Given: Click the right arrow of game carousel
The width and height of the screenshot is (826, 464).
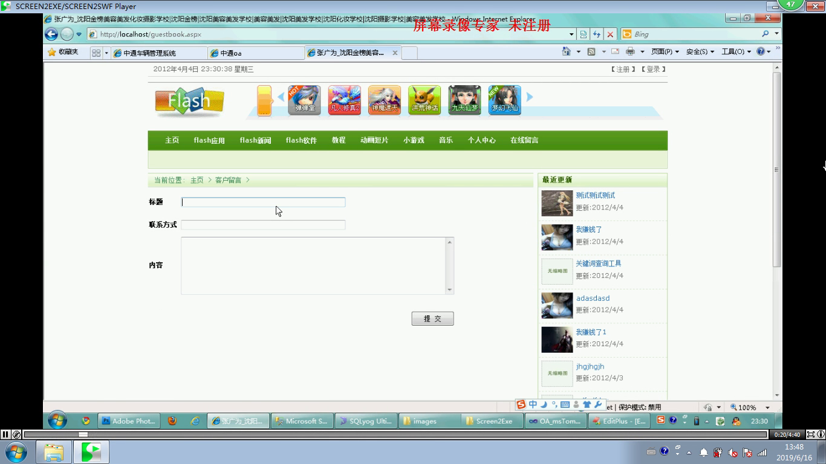Looking at the screenshot, I should click(530, 97).
